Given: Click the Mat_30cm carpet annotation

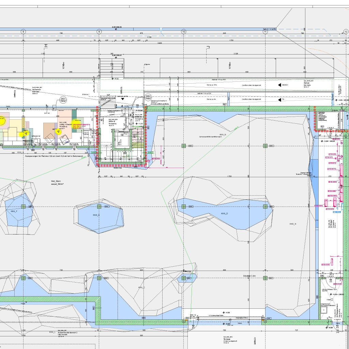Looking at the screenshot, I should click(x=56, y=182).
